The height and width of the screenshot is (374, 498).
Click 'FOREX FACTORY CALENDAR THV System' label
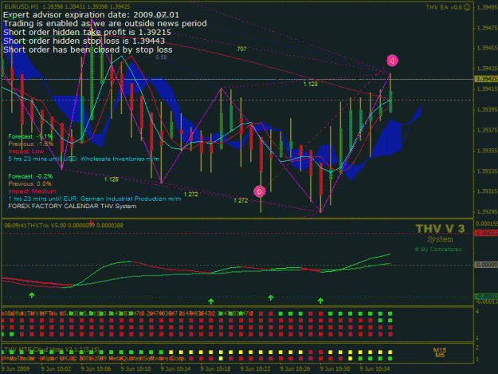coord(72,207)
